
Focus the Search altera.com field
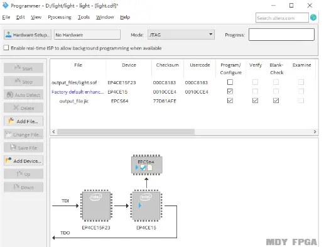click(x=282, y=18)
